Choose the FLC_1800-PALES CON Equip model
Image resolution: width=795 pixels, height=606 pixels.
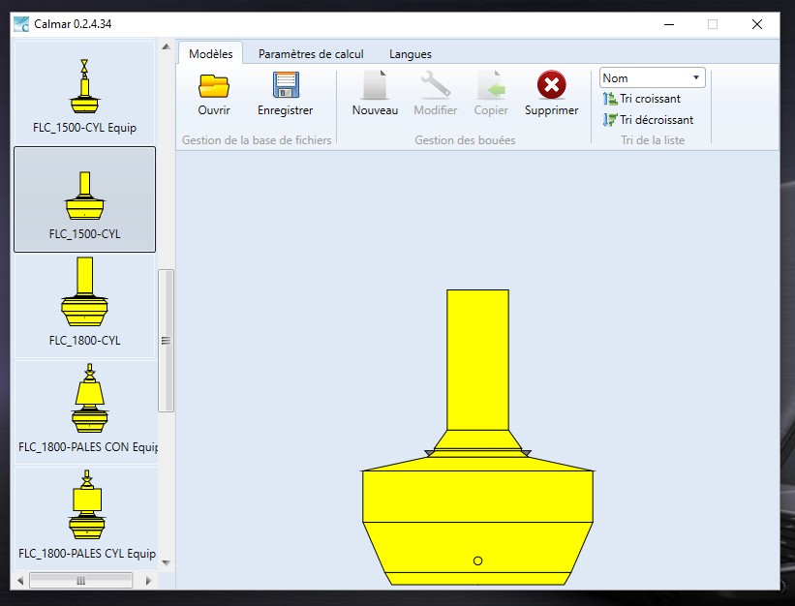(84, 407)
